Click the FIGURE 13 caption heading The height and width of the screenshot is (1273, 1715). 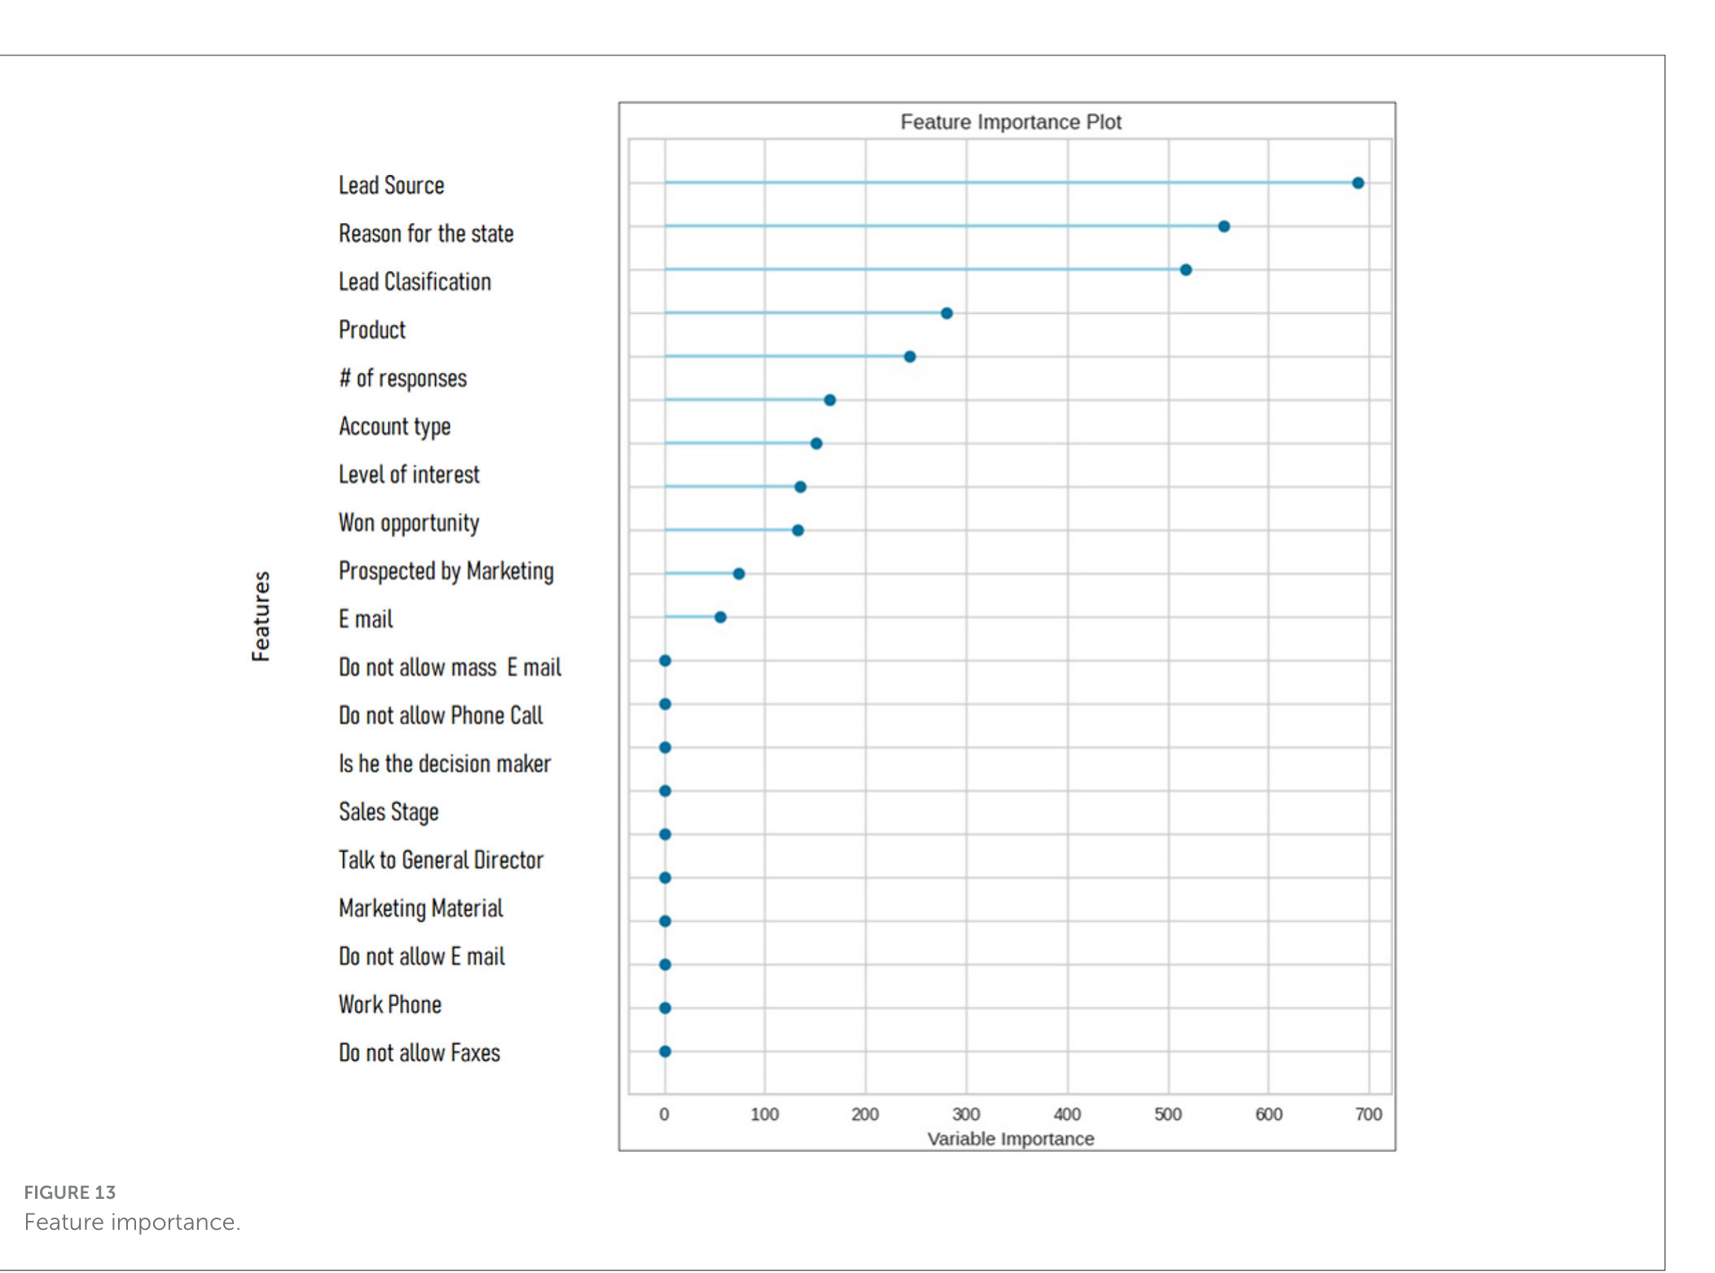click(70, 1192)
